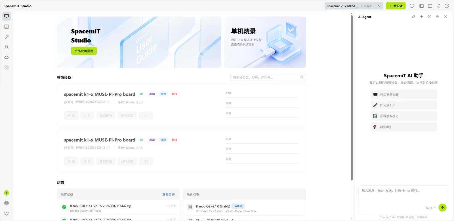Open the terminal icon in left sidebar

(7, 27)
